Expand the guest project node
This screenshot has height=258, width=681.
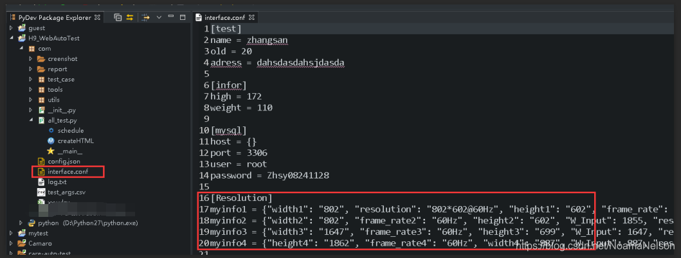click(x=12, y=28)
